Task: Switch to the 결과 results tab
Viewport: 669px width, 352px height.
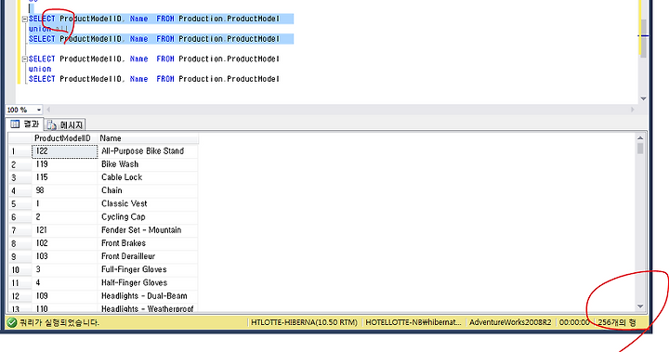Action: point(25,124)
